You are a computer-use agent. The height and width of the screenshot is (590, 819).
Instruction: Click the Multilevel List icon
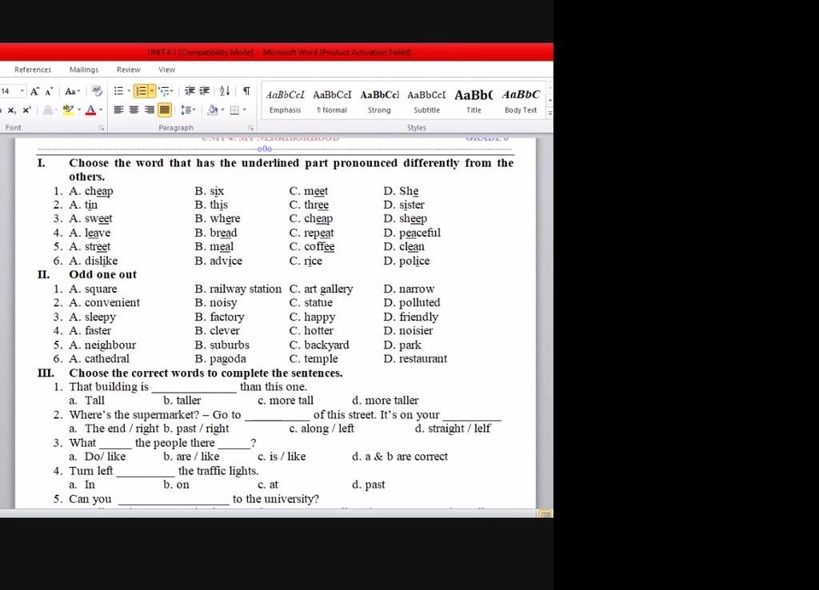[165, 91]
